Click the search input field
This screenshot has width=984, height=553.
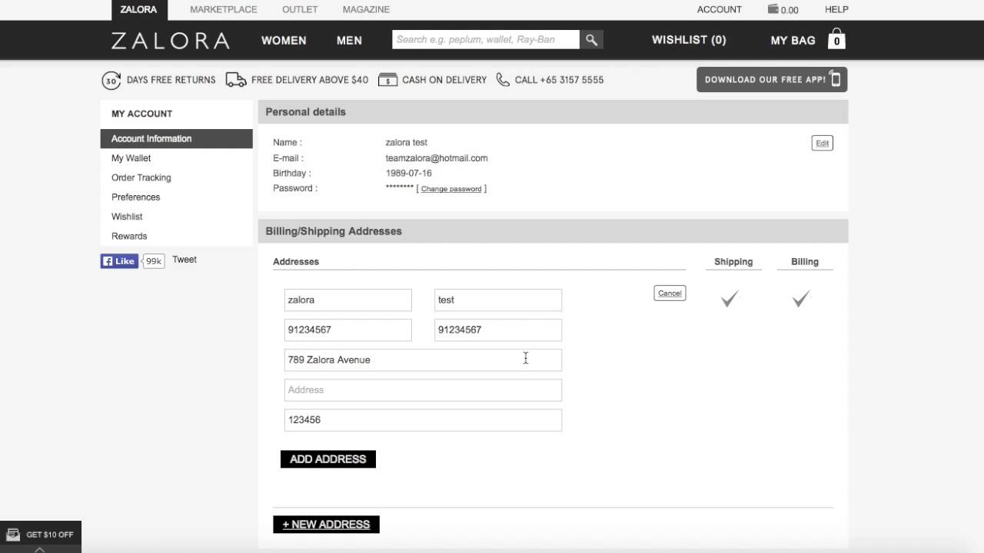tap(486, 40)
